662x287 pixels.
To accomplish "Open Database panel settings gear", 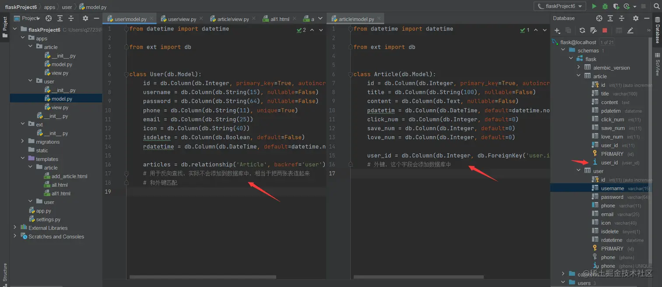I will point(636,18).
